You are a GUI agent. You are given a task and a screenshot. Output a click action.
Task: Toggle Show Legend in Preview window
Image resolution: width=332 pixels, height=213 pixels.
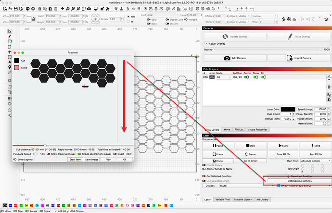click(x=15, y=160)
